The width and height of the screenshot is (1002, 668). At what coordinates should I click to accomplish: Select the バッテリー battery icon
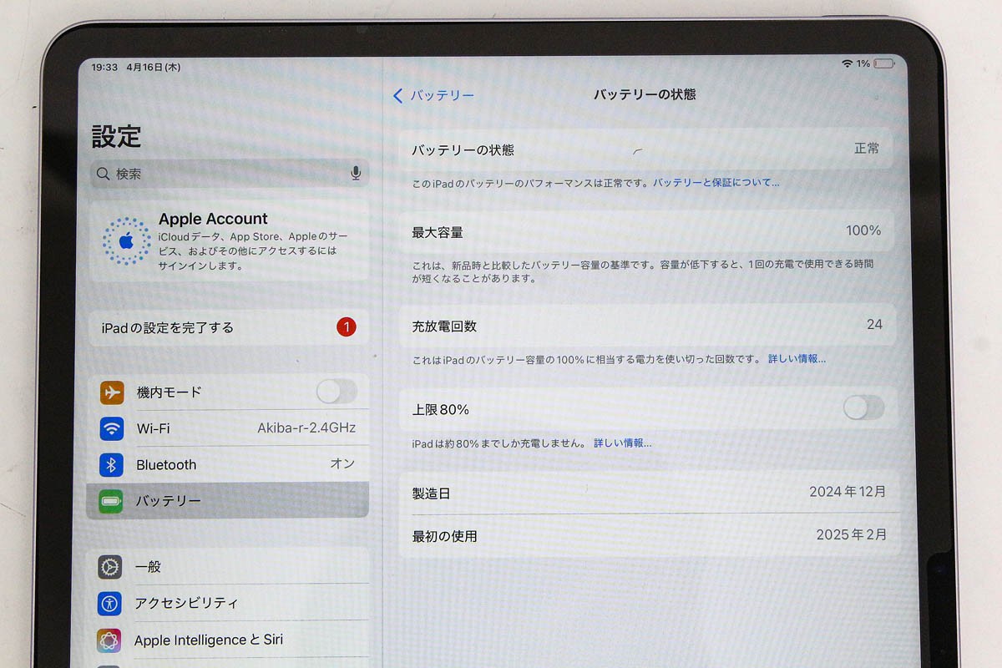tap(113, 500)
